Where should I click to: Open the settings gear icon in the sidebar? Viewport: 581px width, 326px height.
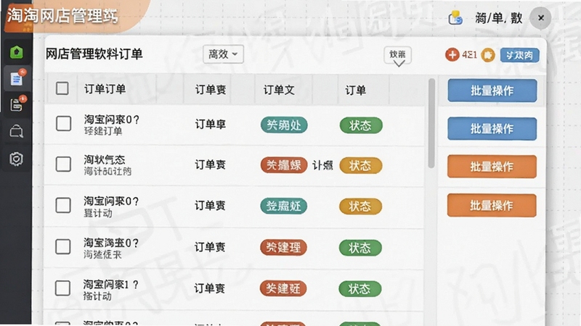coord(16,159)
